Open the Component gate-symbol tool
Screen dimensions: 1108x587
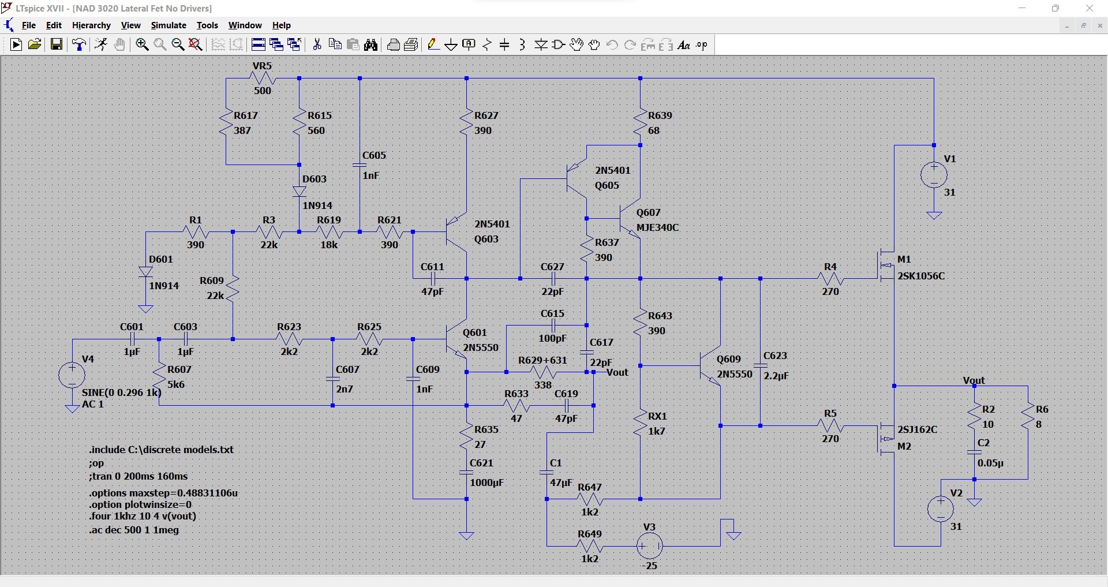pos(559,45)
